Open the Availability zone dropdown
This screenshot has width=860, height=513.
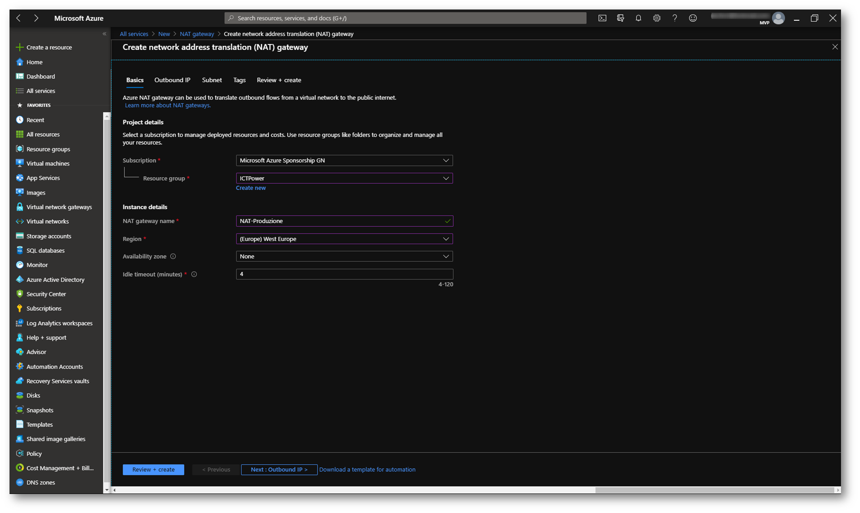344,256
